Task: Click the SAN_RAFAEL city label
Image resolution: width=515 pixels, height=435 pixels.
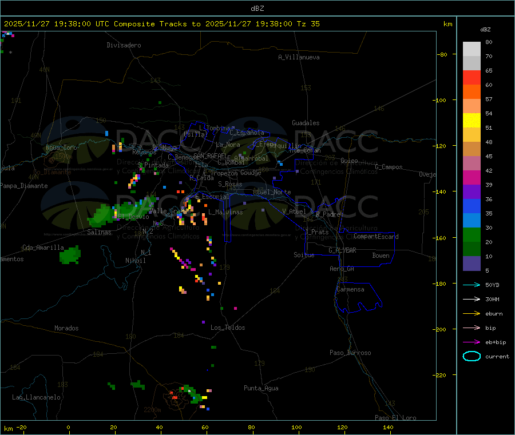Action: point(210,155)
